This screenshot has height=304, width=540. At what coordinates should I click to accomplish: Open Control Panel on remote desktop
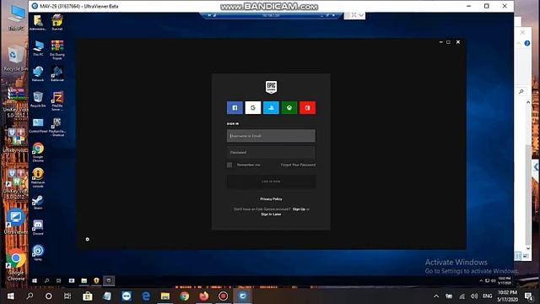(x=38, y=126)
